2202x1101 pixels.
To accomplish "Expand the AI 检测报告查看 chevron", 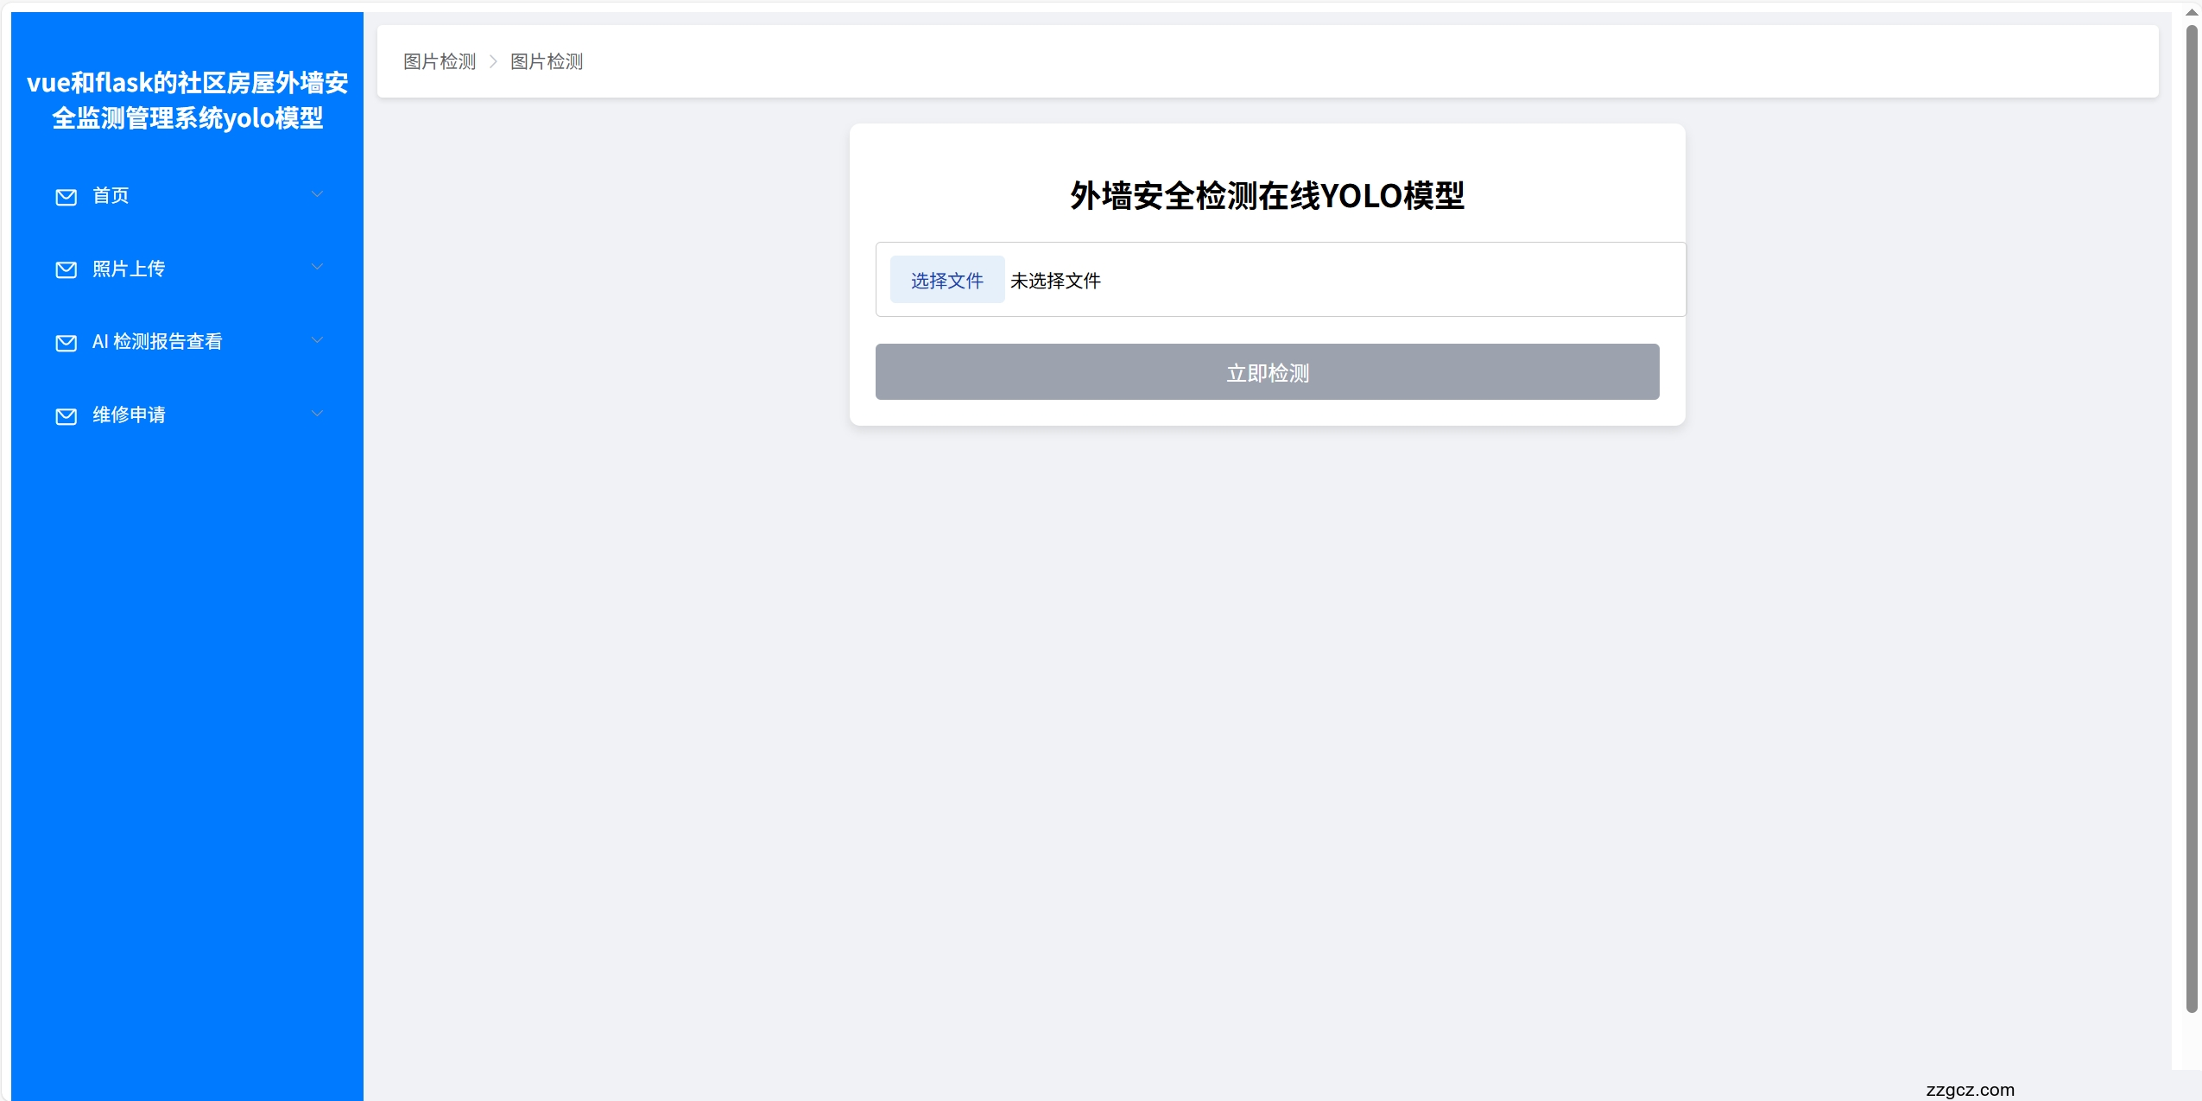I will pos(317,339).
